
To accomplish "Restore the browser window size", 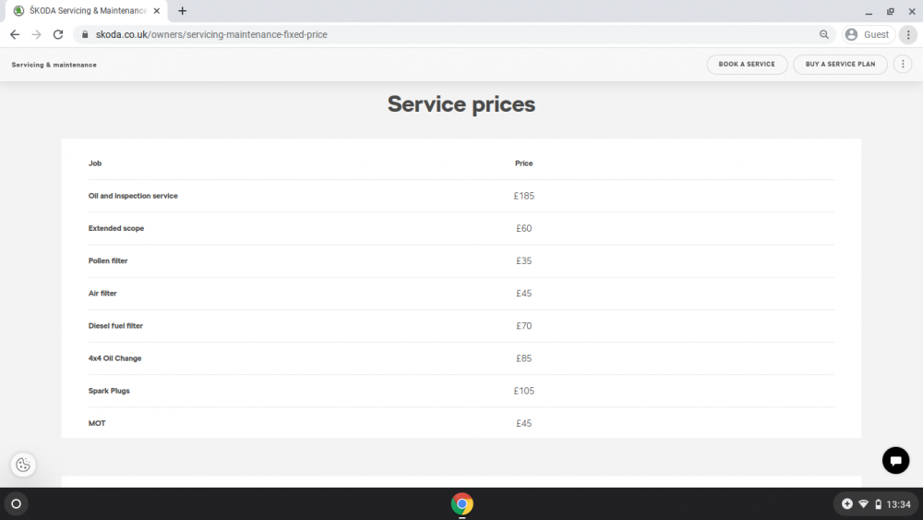I will click(x=890, y=11).
